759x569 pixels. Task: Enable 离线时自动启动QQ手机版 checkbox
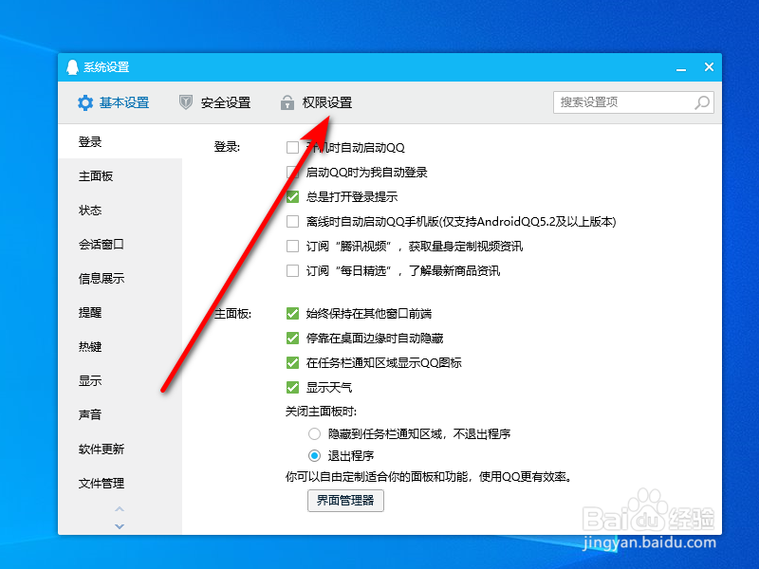[292, 222]
